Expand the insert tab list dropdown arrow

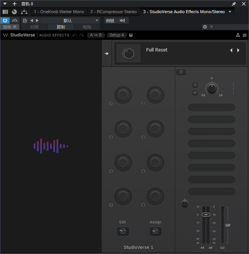click(230, 12)
